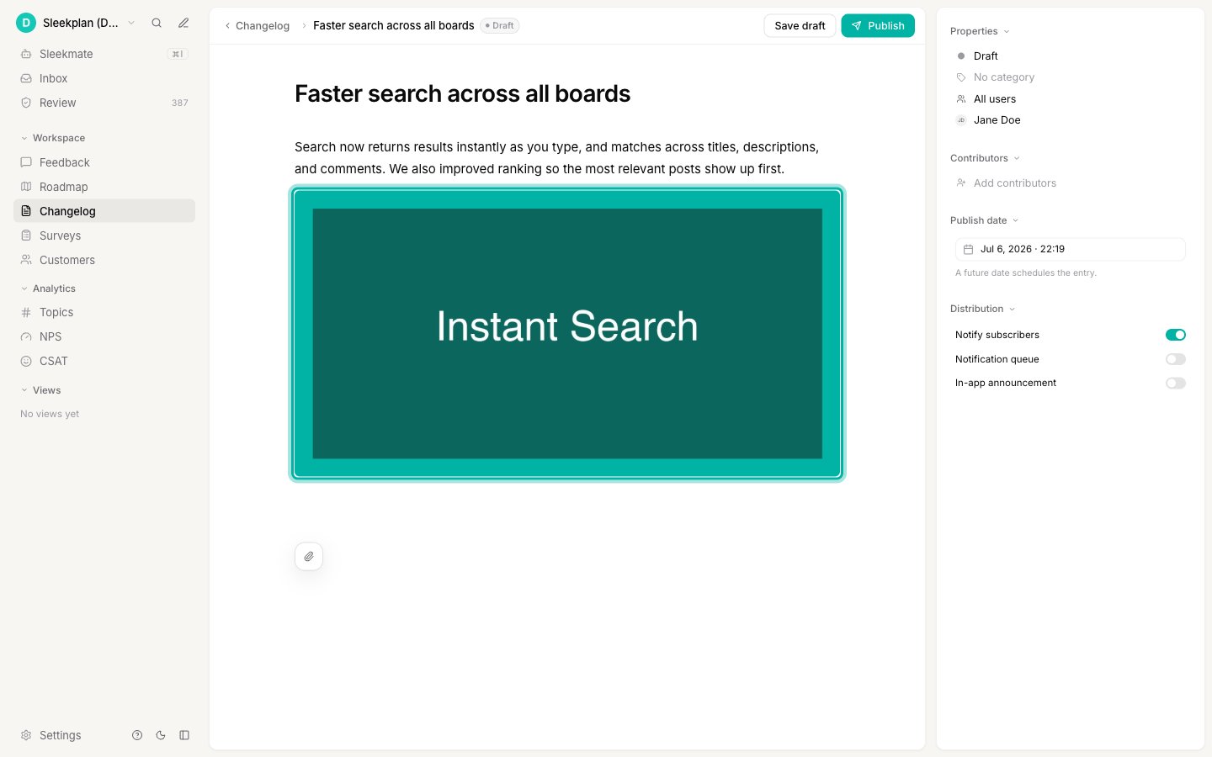The width and height of the screenshot is (1212, 757).
Task: Collapse the Distribution section
Action: pos(982,309)
